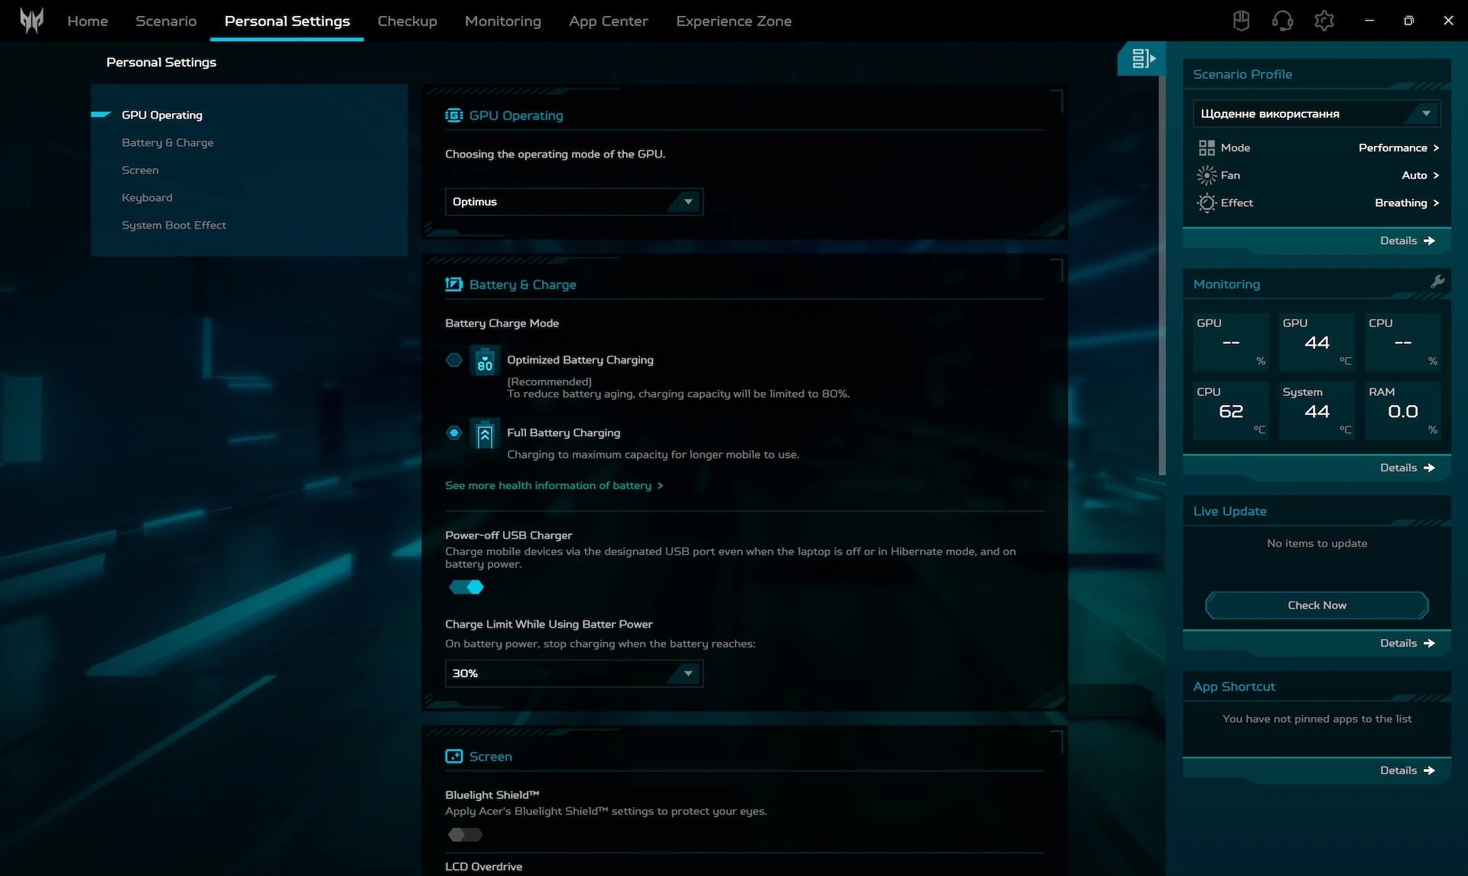Screen dimensions: 1468x876
Task: Click the Fan icon in Scenario Profile
Action: [x=1207, y=175]
